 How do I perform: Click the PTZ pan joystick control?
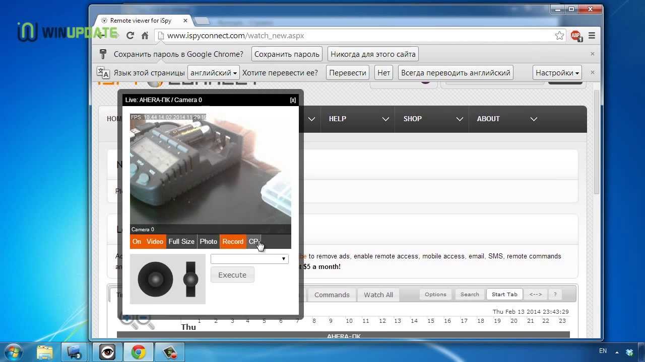point(155,279)
